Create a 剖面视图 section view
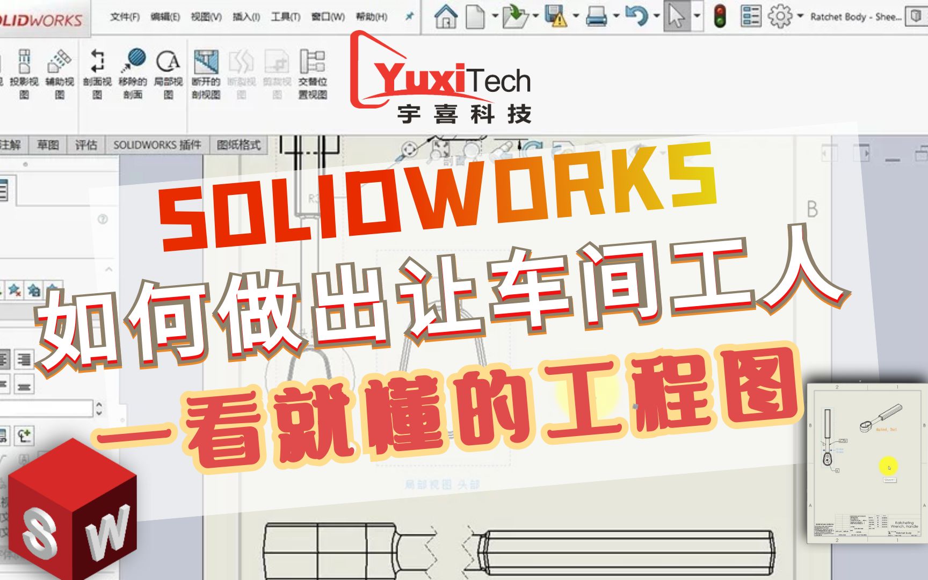Viewport: 928px width, 580px height. click(x=97, y=75)
